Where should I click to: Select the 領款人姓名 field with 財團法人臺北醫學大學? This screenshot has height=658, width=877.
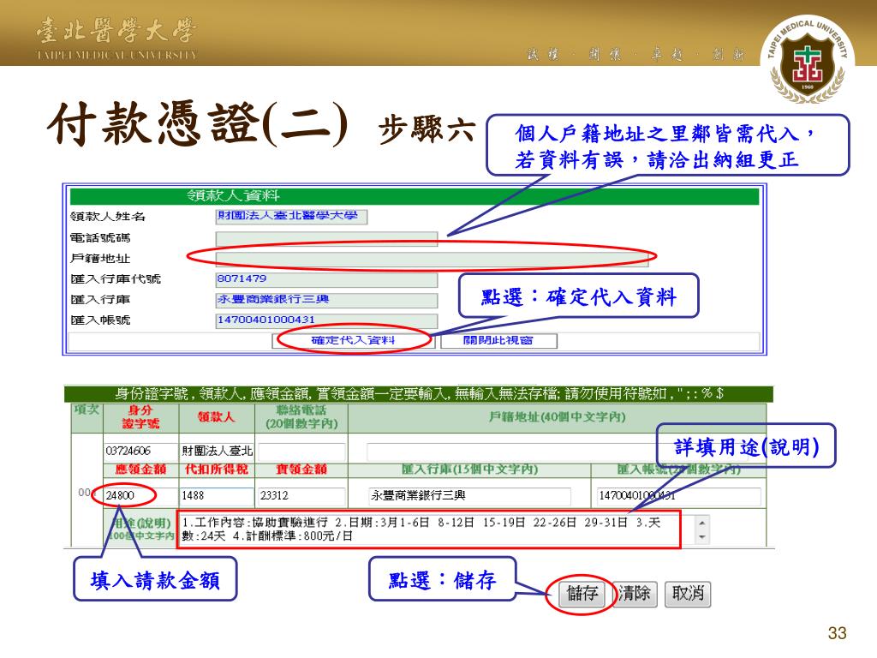291,217
